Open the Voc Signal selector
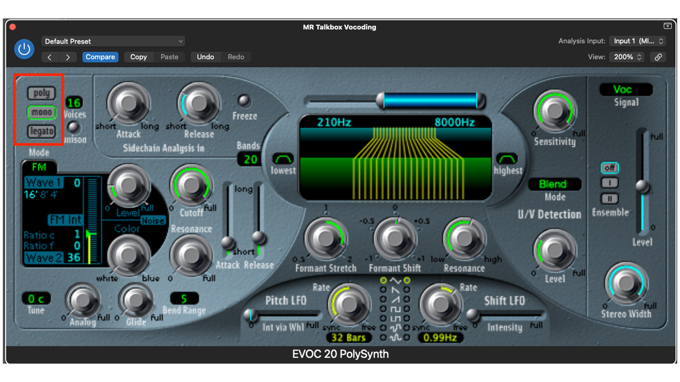Screen dimensions: 680x382 click(626, 89)
